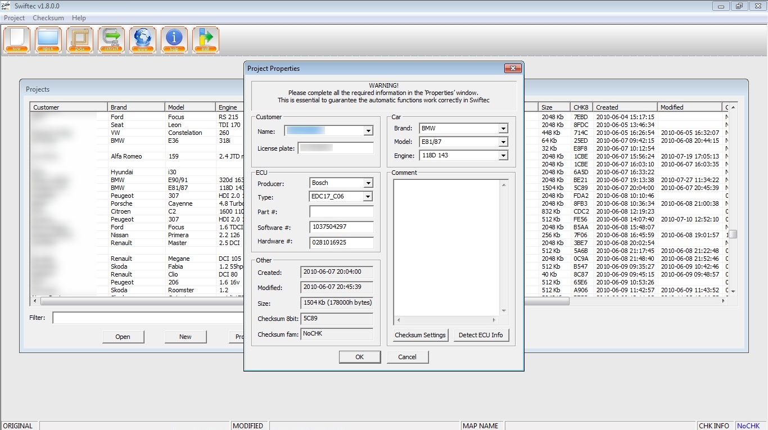Close the Project Properties dialog with the red X

pyautogui.click(x=512, y=69)
